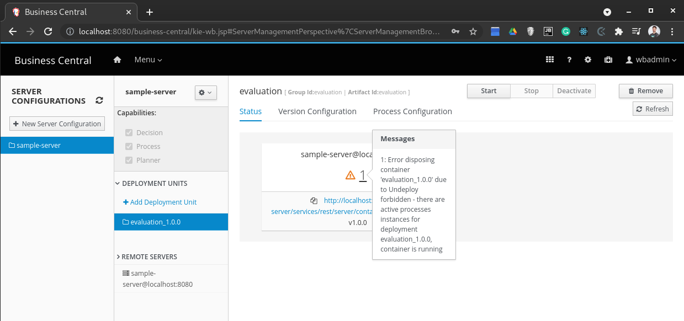The width and height of the screenshot is (684, 321).
Task: Open the apps grid icon in header
Action: pos(549,60)
